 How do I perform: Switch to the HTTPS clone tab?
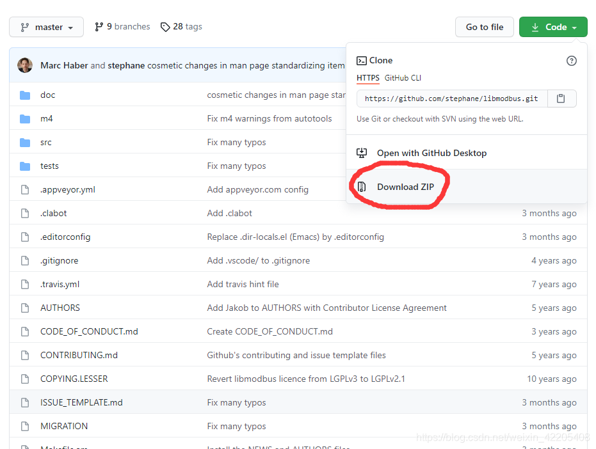(368, 78)
